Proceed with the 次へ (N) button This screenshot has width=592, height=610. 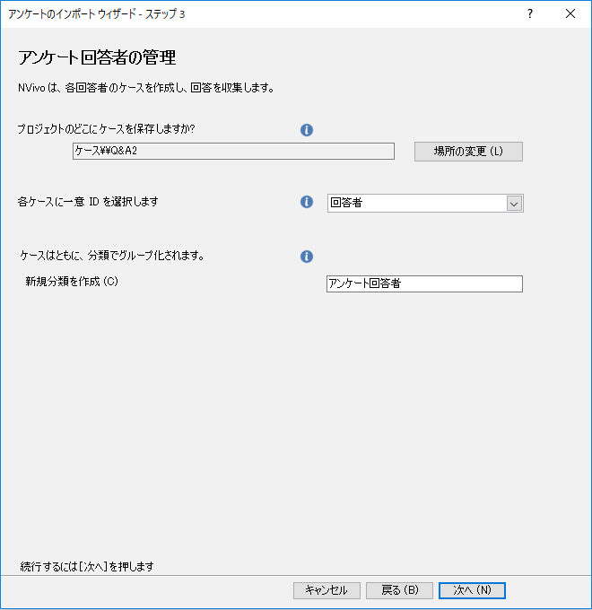click(x=472, y=590)
